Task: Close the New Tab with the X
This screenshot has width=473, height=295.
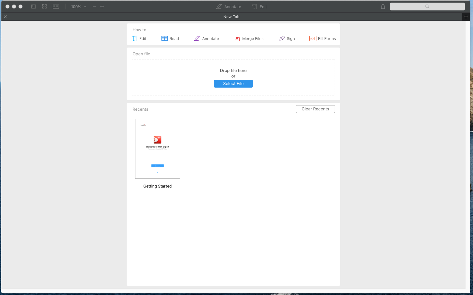Action: coord(5,17)
